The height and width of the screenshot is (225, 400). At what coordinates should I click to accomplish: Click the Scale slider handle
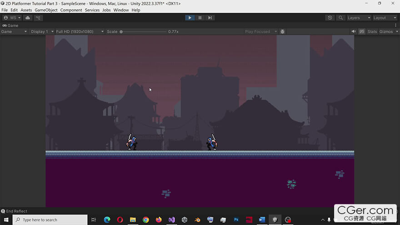(x=121, y=32)
